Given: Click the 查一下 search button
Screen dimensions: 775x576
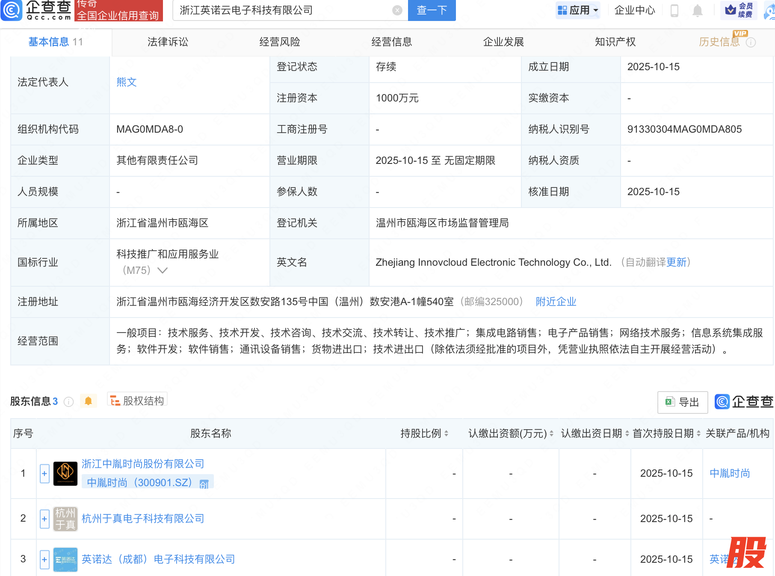Looking at the screenshot, I should [x=432, y=10].
